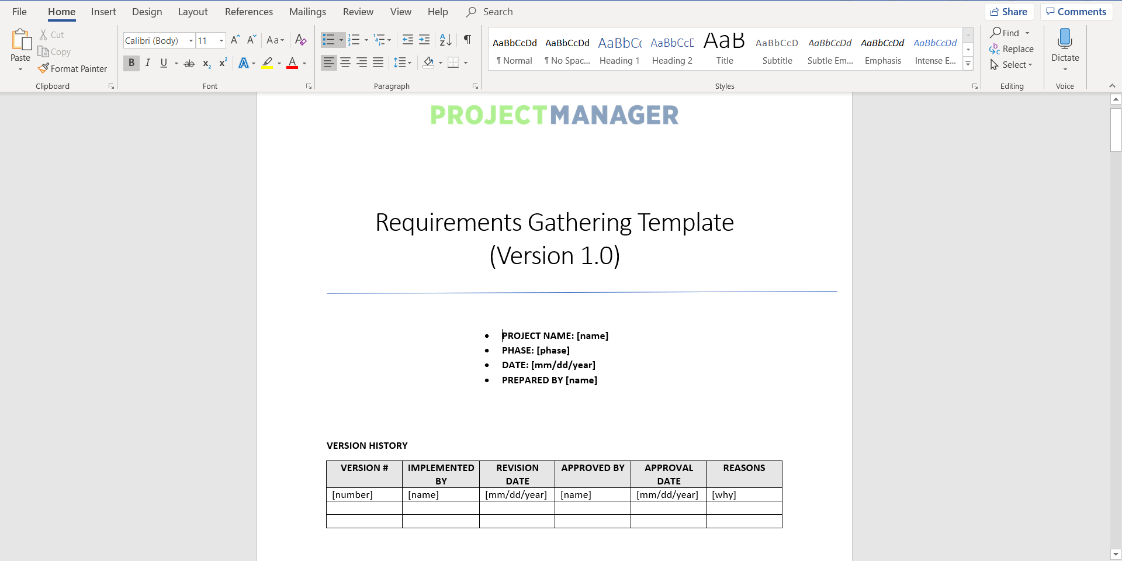Image resolution: width=1122 pixels, height=561 pixels.
Task: Open the Mailings tab
Action: pyautogui.click(x=308, y=12)
